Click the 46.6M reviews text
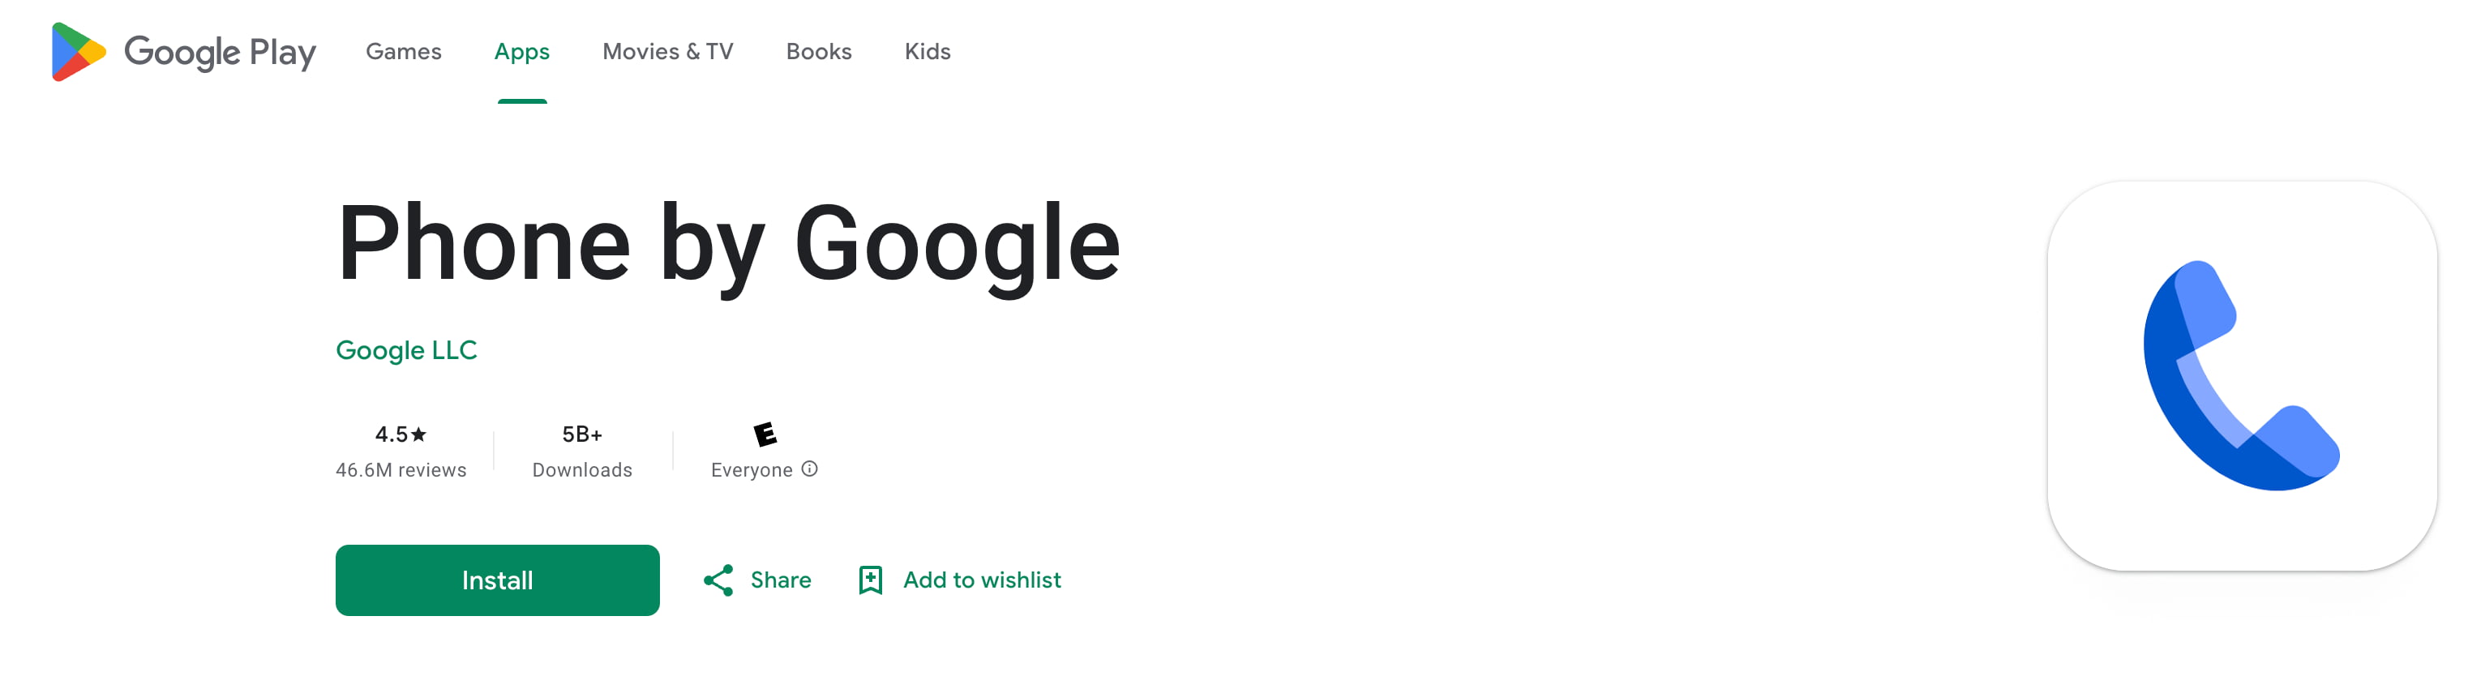 pyautogui.click(x=401, y=471)
